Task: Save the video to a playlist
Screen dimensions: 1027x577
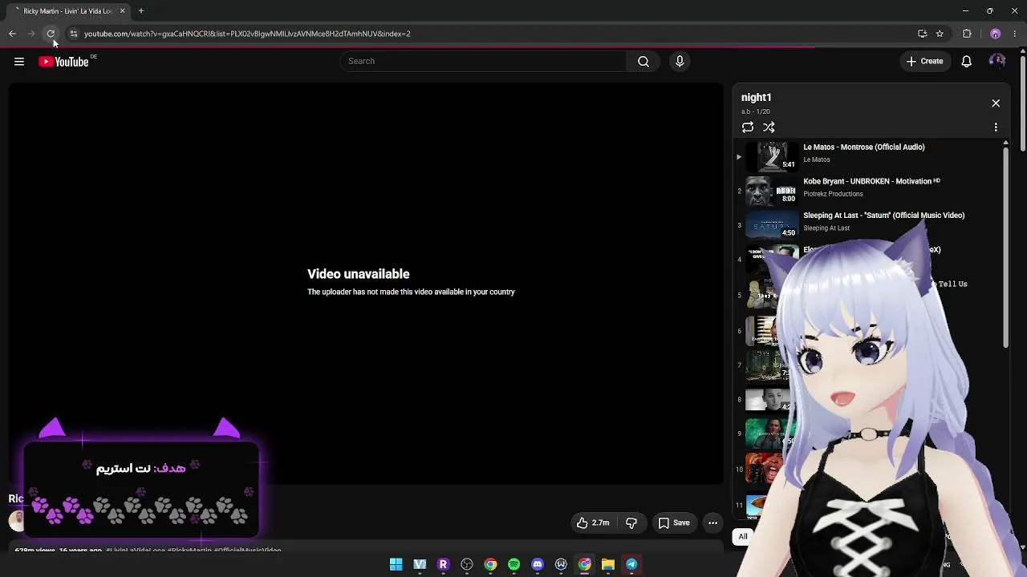Action: (674, 523)
